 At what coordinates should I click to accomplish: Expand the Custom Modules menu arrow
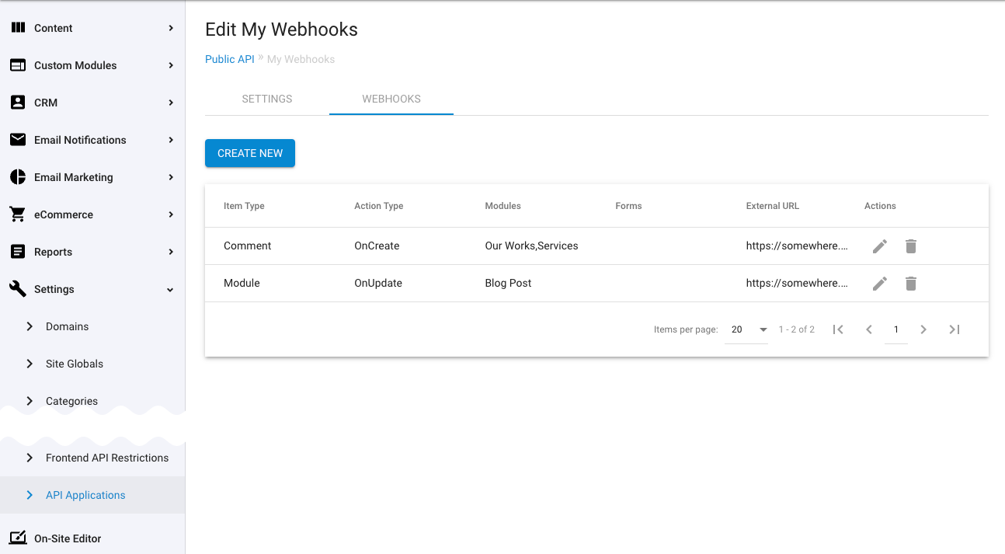click(171, 65)
